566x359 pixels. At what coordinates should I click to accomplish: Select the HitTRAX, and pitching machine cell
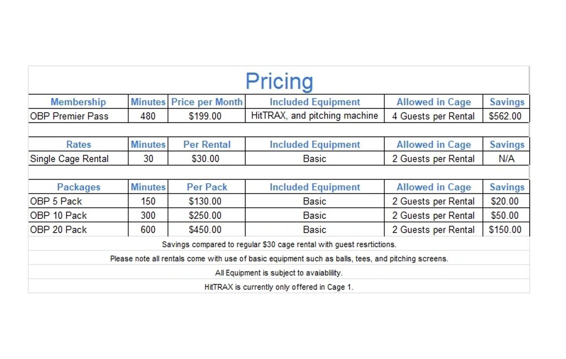[x=314, y=116]
